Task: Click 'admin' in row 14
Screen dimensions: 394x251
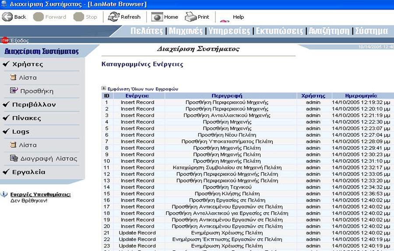Action: click(313, 187)
